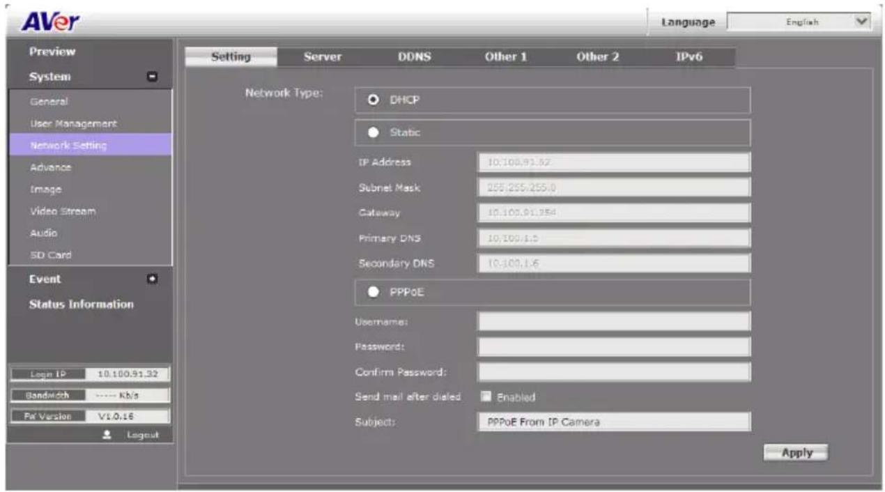Click the Logout user icon
885x492 pixels.
point(107,434)
